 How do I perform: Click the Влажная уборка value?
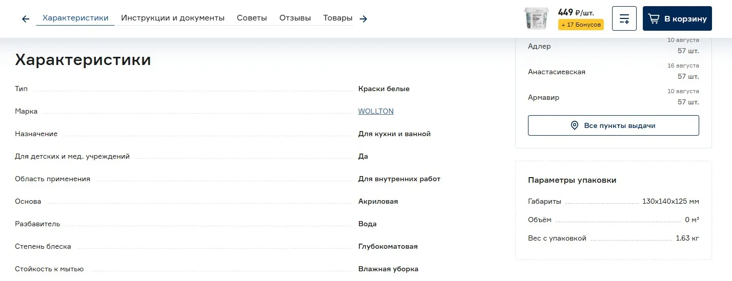coord(388,269)
